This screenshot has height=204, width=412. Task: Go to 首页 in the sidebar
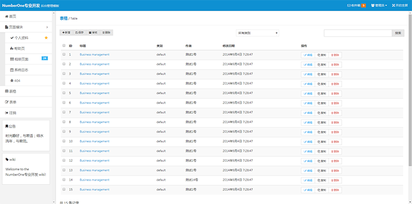[26, 16]
